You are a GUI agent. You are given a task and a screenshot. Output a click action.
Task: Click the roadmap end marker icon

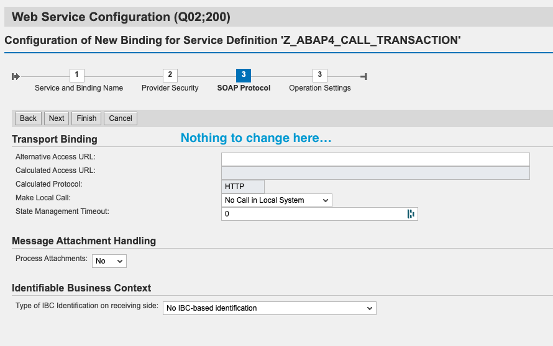pos(364,76)
